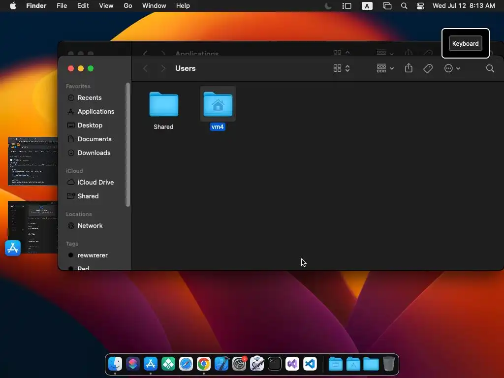
Task: Open Xcode from the Dock
Action: point(221,364)
